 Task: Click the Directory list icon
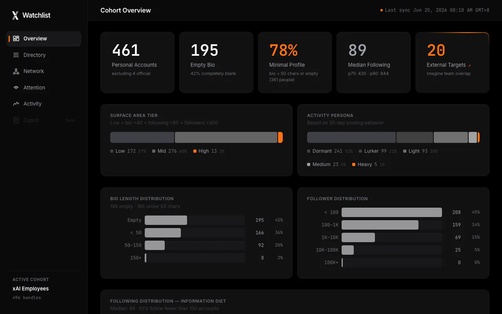[x=16, y=55]
